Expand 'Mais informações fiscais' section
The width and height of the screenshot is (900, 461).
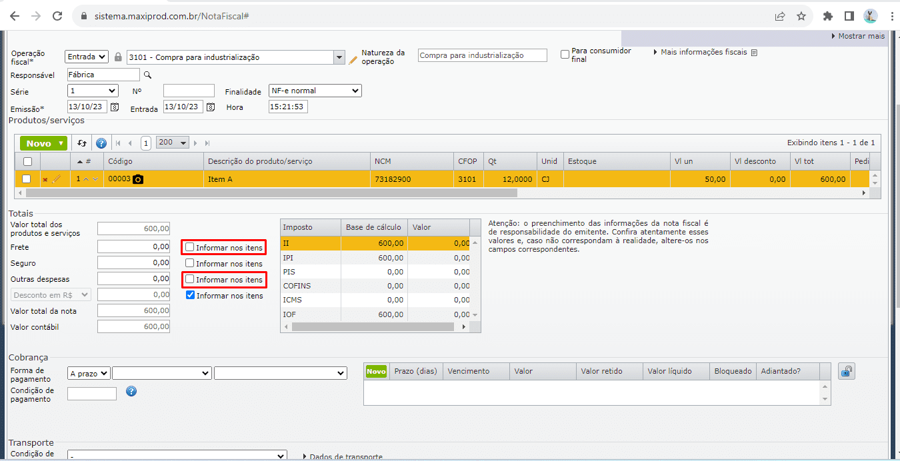(705, 52)
